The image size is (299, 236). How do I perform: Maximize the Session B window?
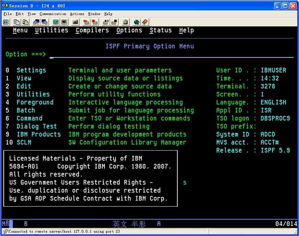pyautogui.click(x=286, y=6)
